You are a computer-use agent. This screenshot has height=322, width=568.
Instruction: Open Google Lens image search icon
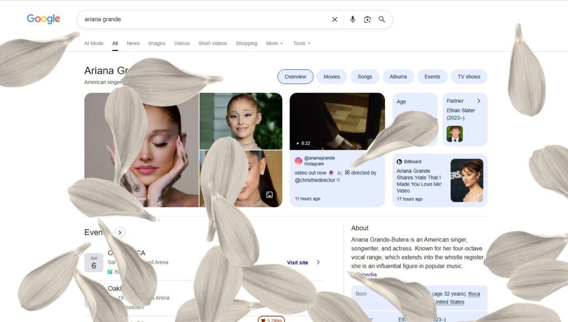coord(367,19)
